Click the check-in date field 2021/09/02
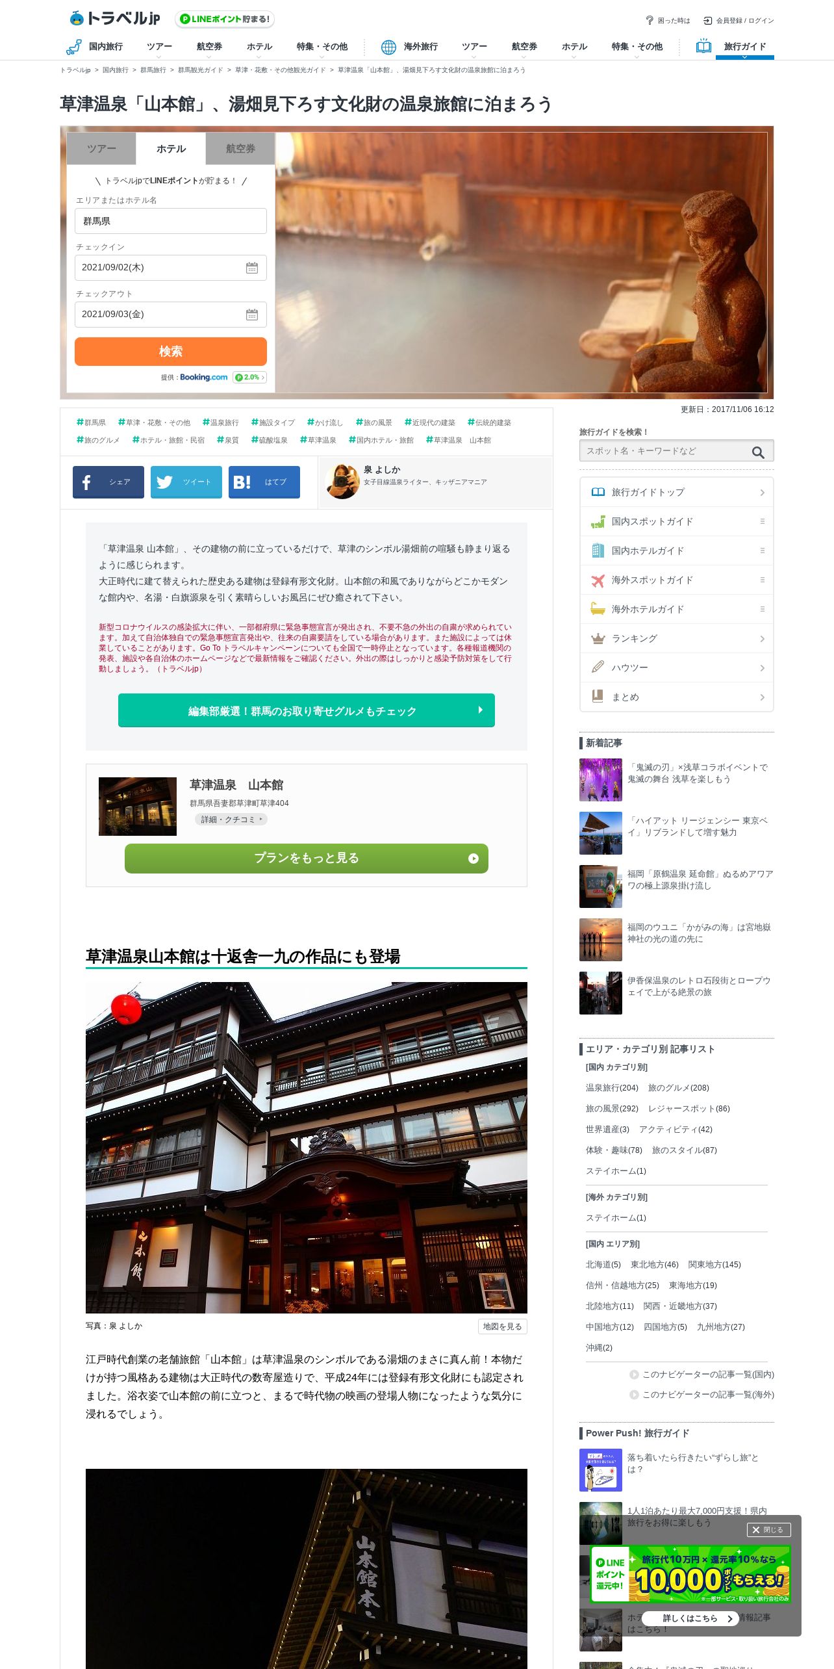 [171, 268]
